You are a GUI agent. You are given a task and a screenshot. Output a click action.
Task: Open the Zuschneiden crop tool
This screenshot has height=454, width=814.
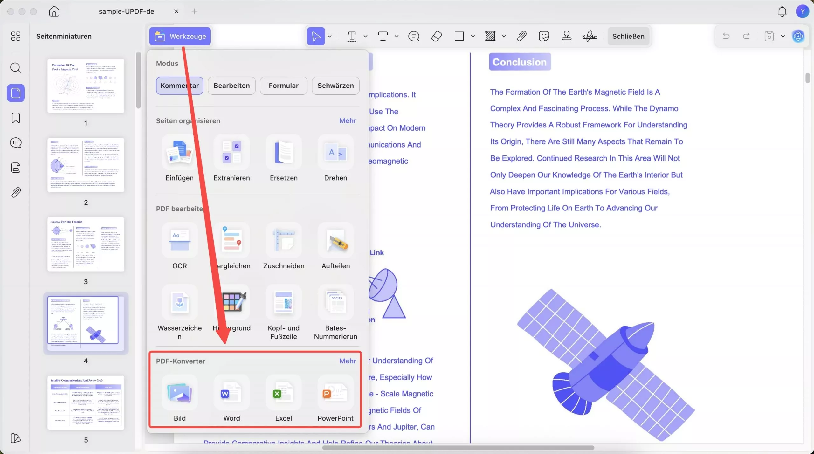pos(283,241)
